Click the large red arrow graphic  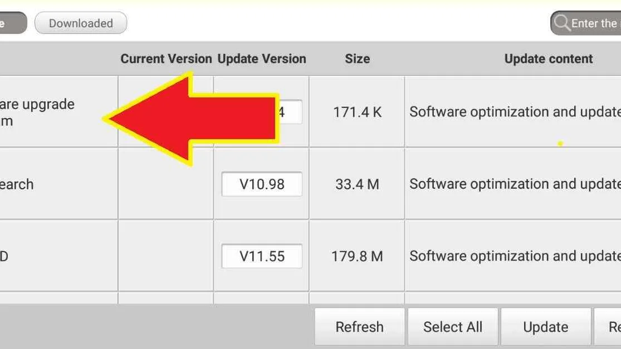191,119
